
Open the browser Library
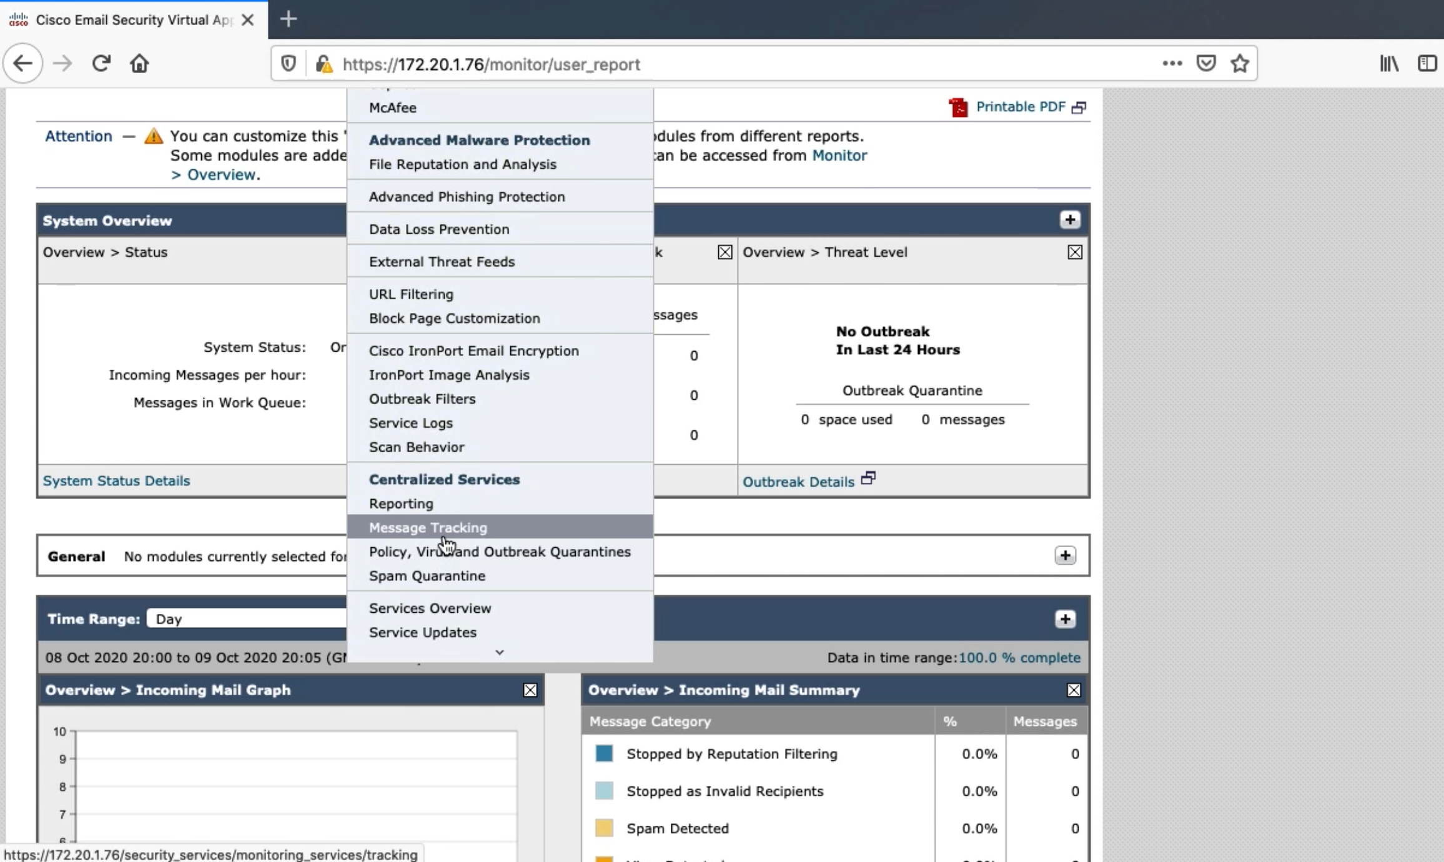(1389, 64)
